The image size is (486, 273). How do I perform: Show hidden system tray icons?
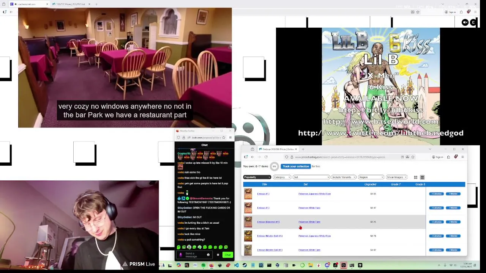pos(440,265)
